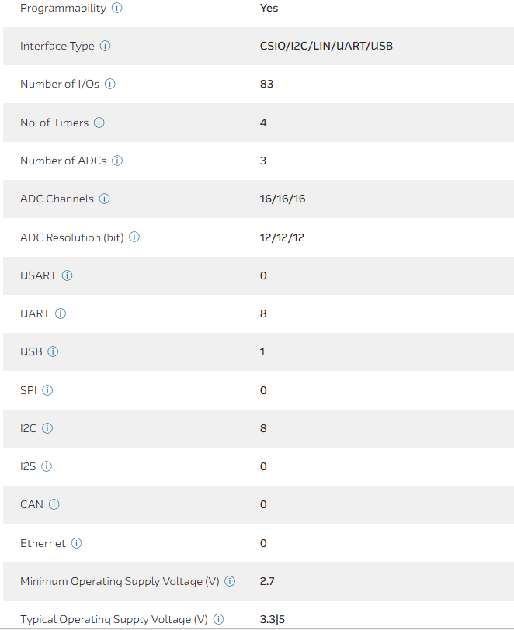Open the SPI info icon
Viewport: 514px width, 630px height.
47,390
